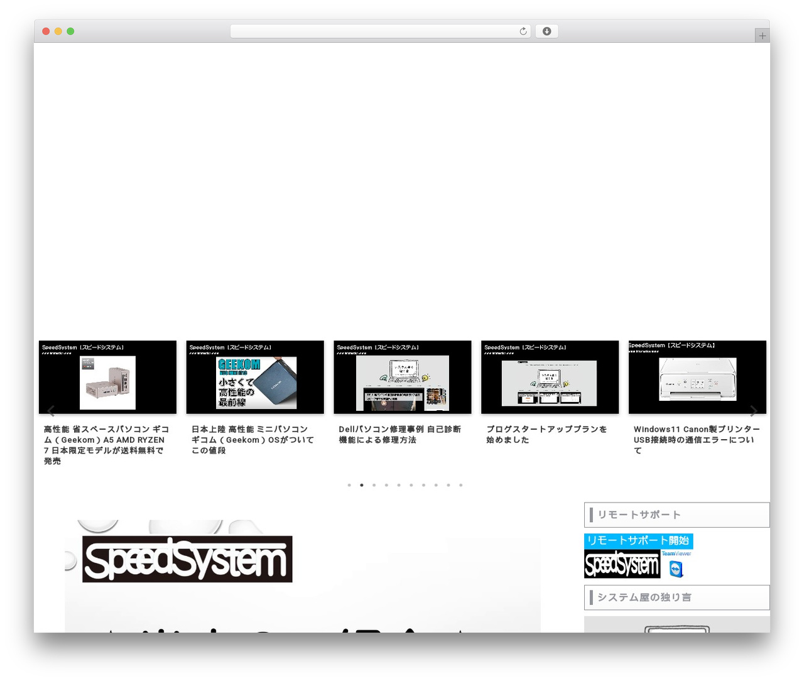Open the Canon printer thumbnail

click(697, 377)
